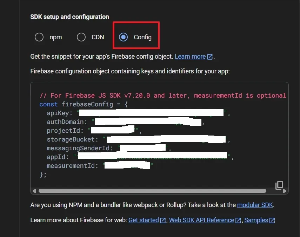300x237 pixels.
Task: Open the modular SDK link
Action: 255,205
